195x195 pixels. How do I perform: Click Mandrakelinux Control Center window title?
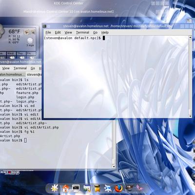pyautogui.click(x=68, y=12)
